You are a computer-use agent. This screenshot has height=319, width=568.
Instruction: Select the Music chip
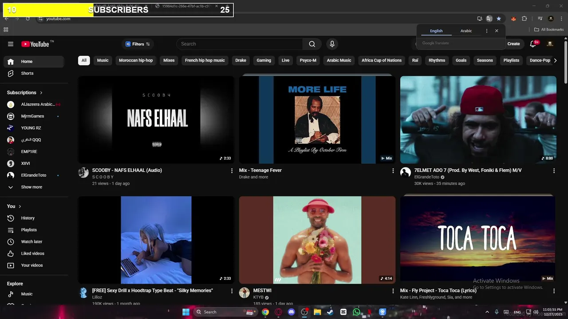[103, 60]
